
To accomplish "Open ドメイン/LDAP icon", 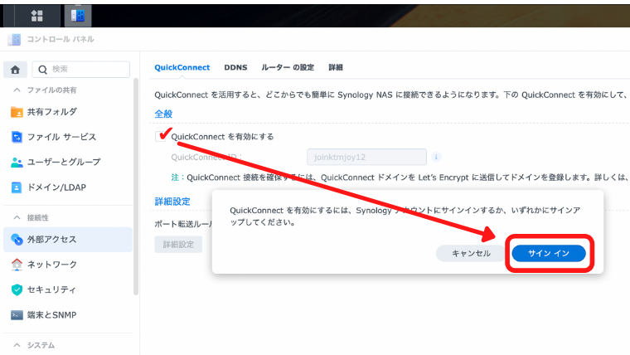I will [17, 187].
